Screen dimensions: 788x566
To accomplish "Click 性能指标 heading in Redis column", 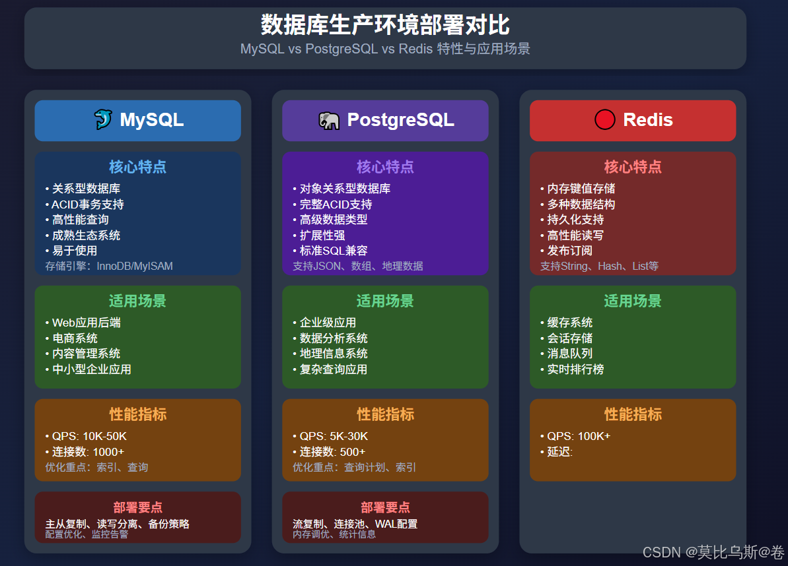I will [633, 414].
